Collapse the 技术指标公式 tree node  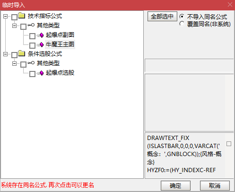pyautogui.click(x=5, y=16)
